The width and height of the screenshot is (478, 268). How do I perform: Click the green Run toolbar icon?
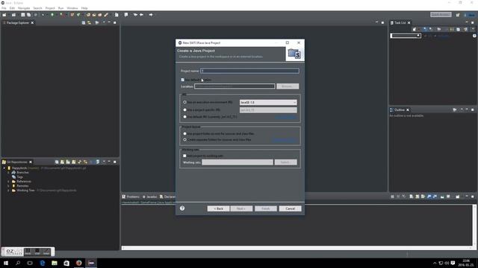52,15
